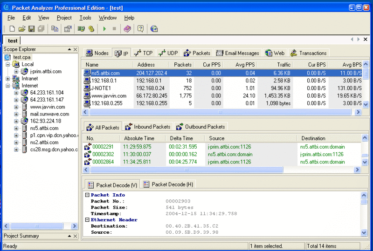Open the Window menu

108,18
